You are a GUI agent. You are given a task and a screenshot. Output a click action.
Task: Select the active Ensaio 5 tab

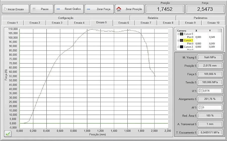tap(101, 23)
